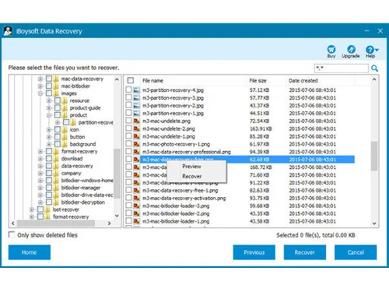Click the png icon for m3-mac-data-recovery-professional.png
The width and height of the screenshot is (389, 292).
(136, 152)
